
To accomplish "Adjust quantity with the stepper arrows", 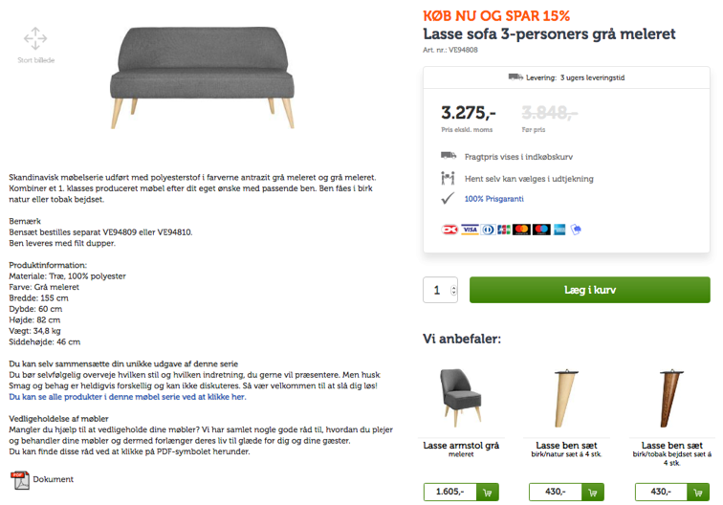I will [x=453, y=290].
